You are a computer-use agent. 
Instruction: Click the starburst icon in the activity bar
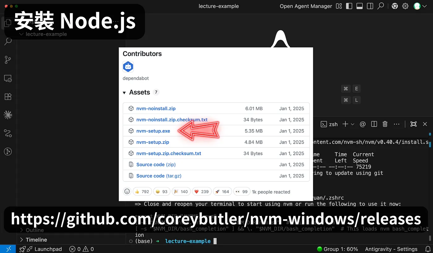[x=8, y=115]
